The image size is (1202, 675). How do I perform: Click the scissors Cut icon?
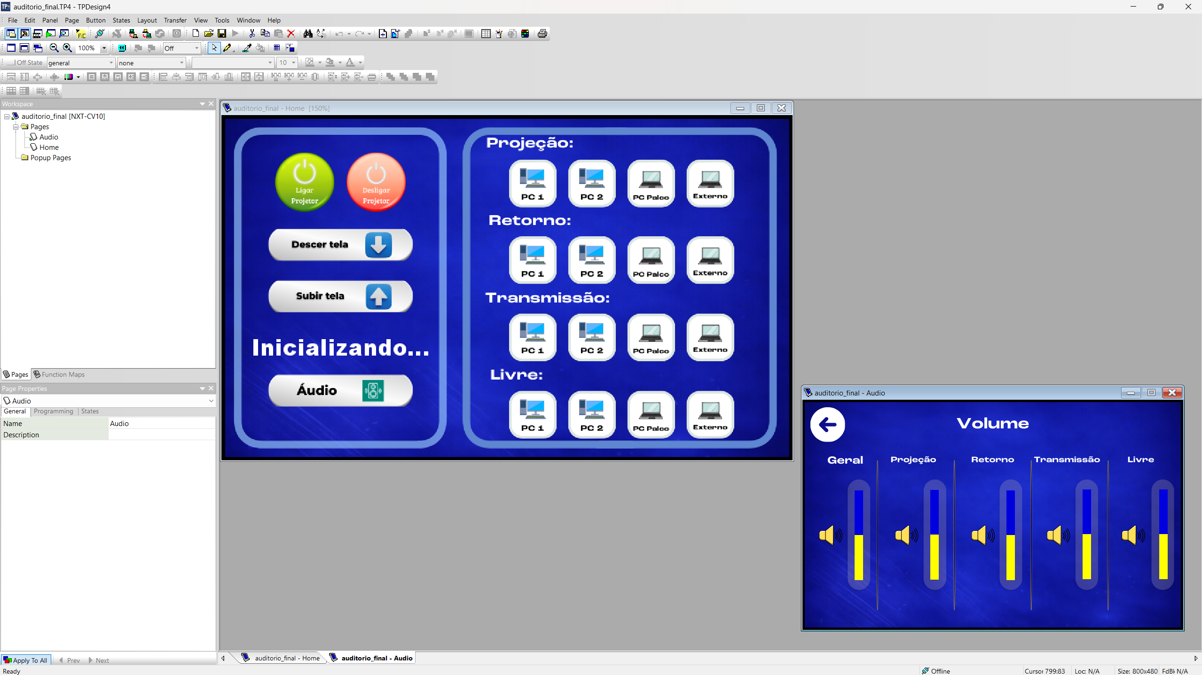[x=252, y=34]
